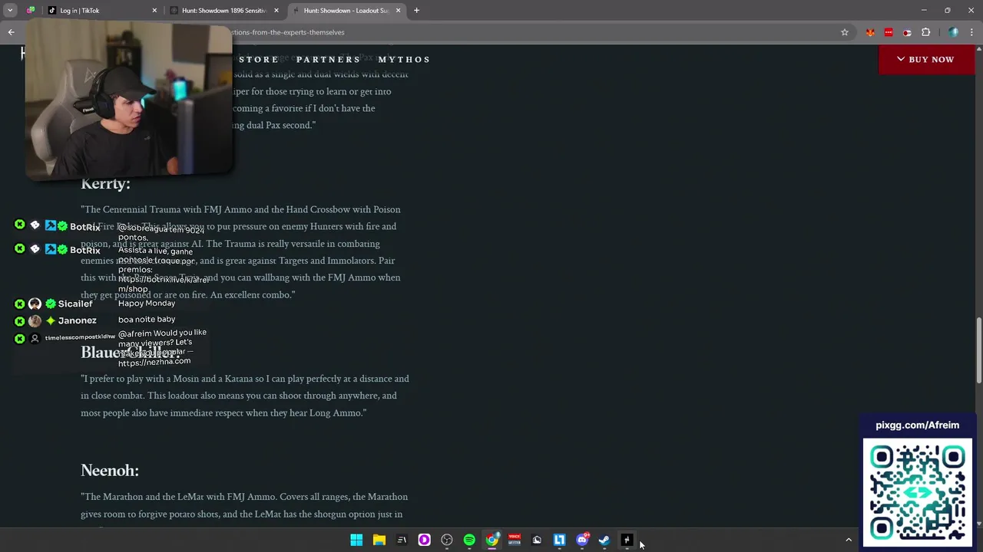Viewport: 983px width, 552px height.
Task: Go back using the browser back arrow
Action: tap(11, 32)
